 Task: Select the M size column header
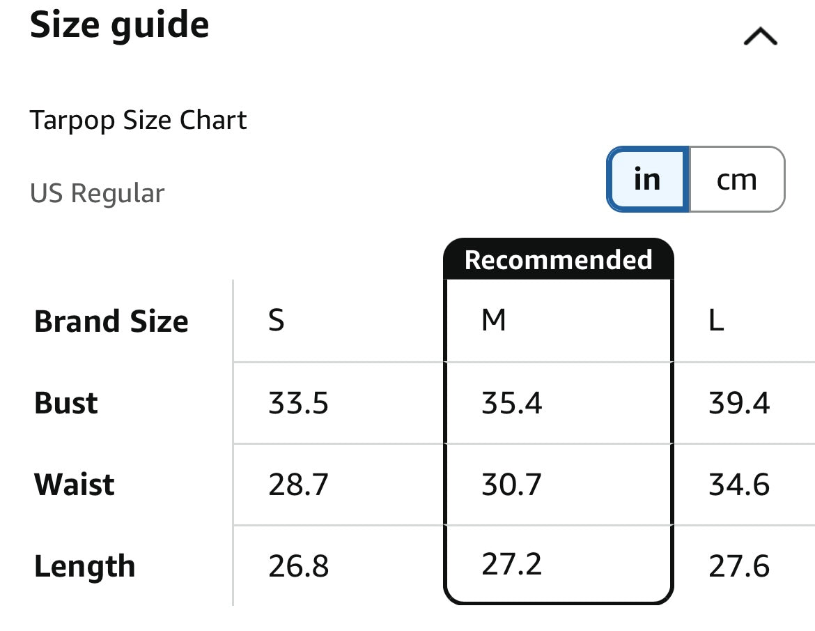coord(494,321)
